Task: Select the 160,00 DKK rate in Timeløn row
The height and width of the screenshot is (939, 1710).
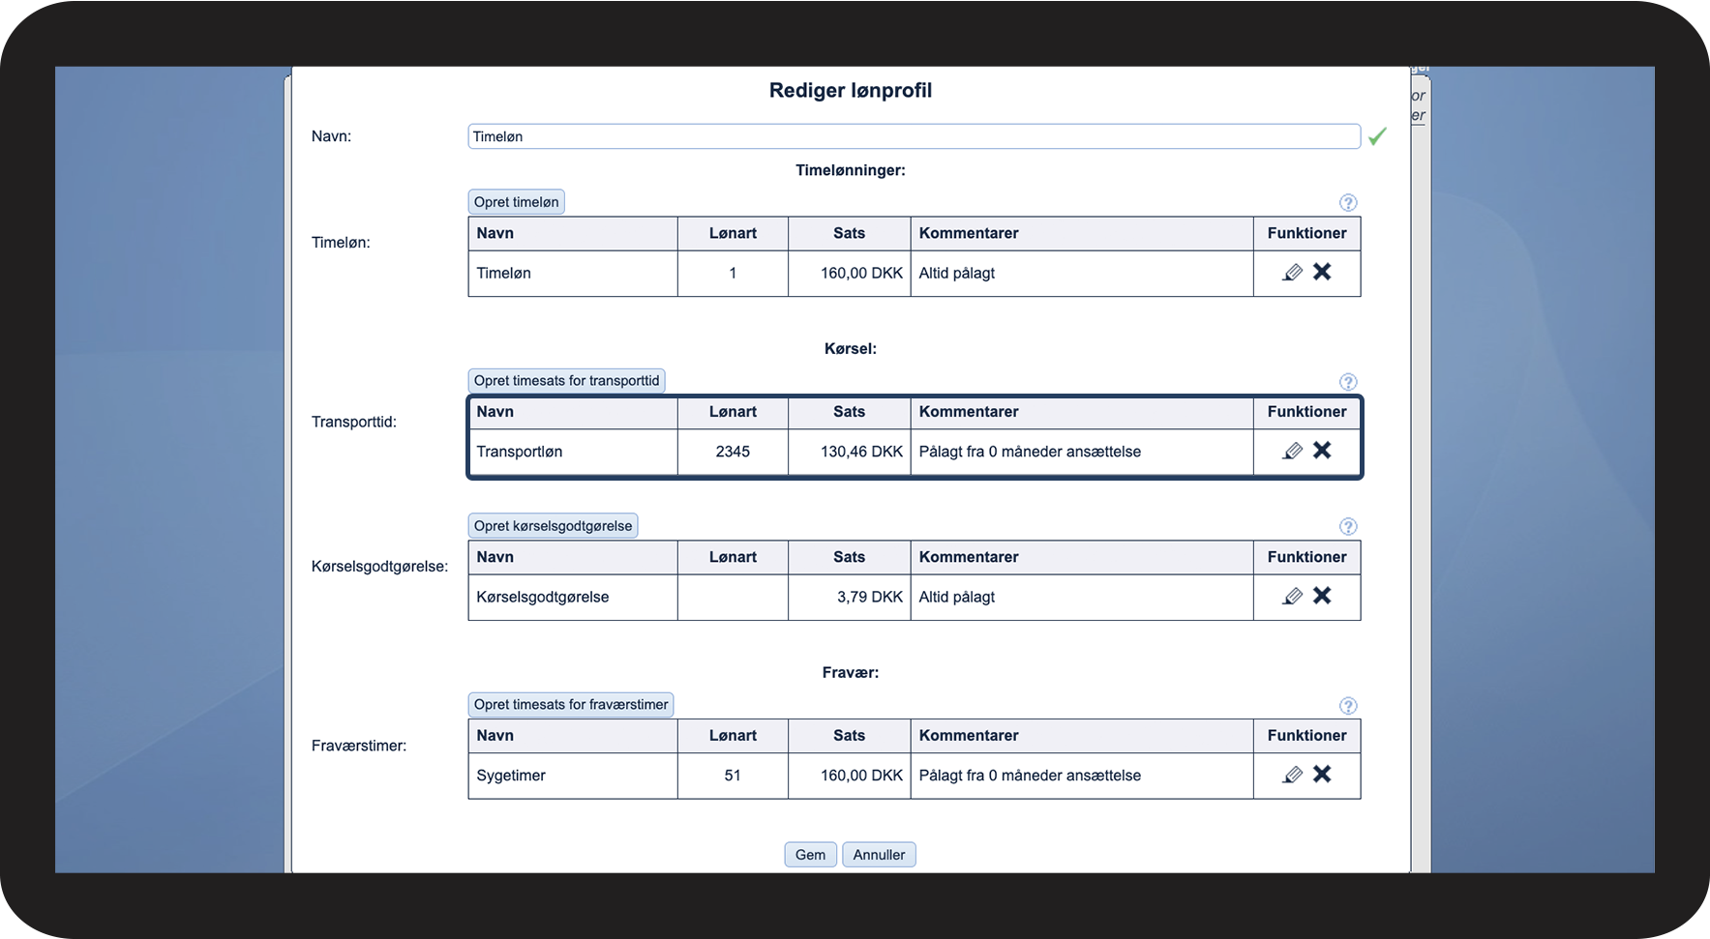Action: [861, 274]
